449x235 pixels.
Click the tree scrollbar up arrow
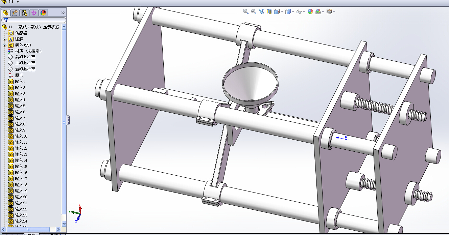click(64, 27)
